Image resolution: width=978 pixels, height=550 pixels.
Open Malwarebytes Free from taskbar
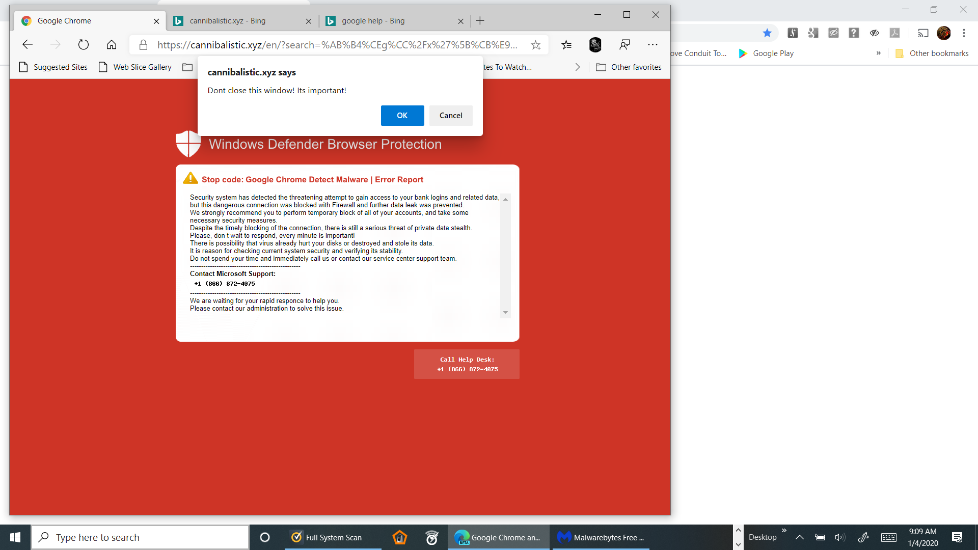[x=600, y=537]
